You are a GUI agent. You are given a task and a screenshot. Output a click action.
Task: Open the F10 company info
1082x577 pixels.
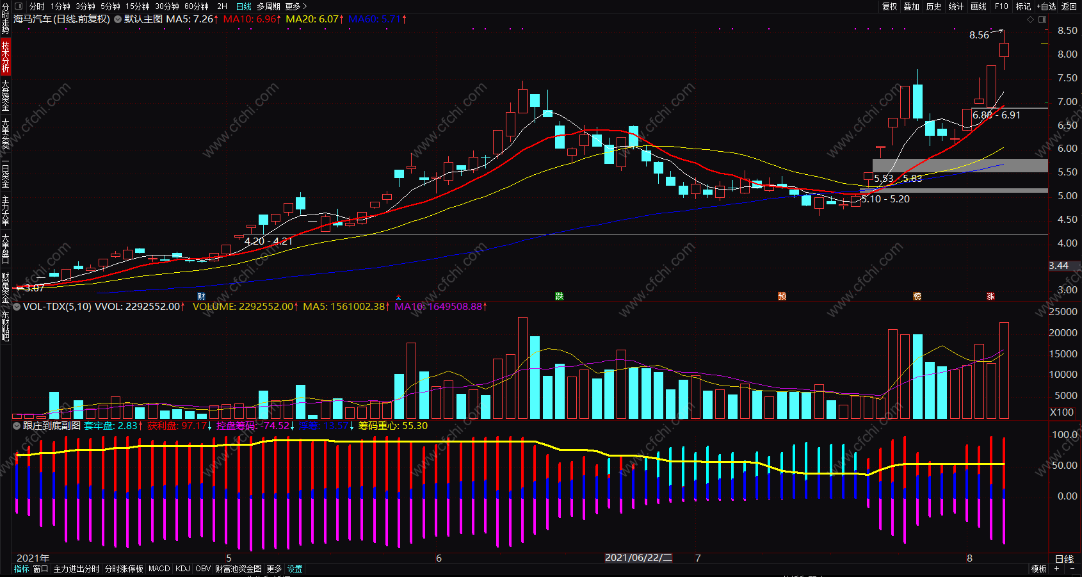point(1001,6)
